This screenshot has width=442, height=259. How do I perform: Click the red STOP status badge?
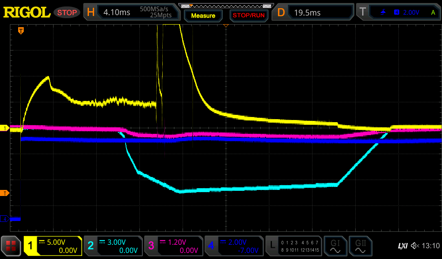[x=67, y=13]
